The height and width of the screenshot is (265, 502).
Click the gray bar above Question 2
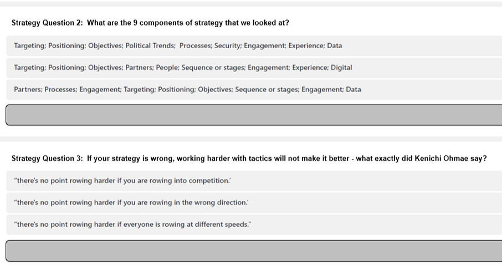[x=251, y=4]
